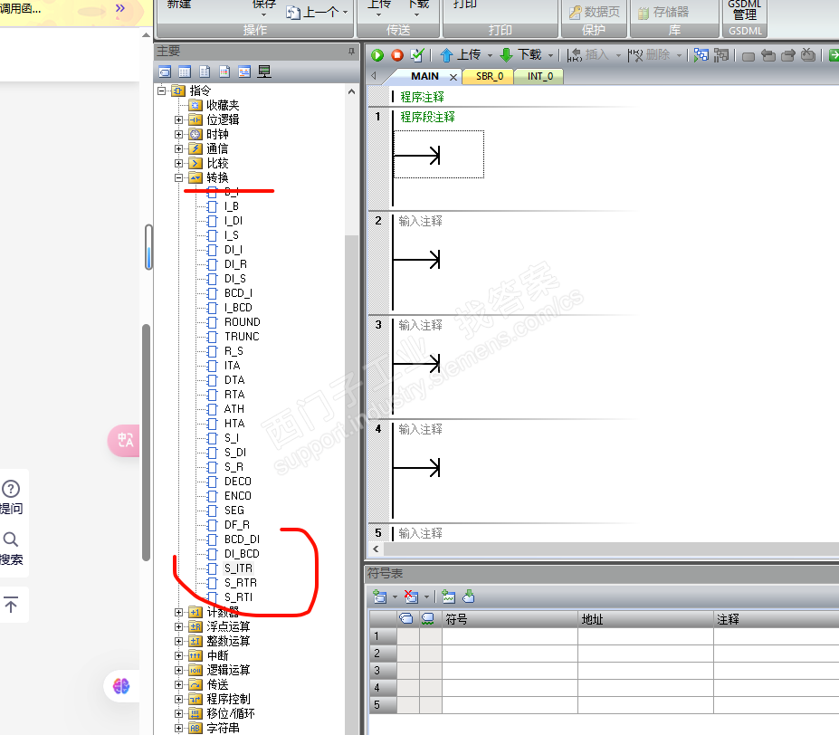Click add-symbol-table icon in 符号表 toolbar
The image size is (839, 735).
[x=380, y=597]
